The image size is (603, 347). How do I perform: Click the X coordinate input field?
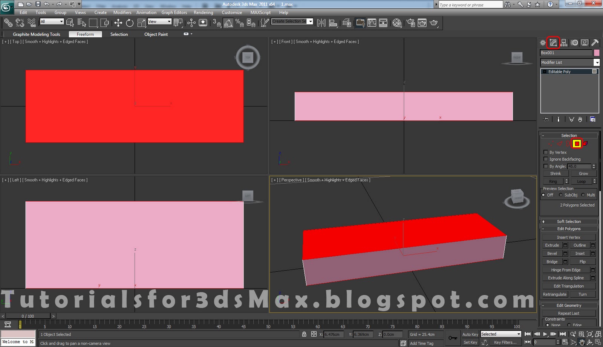click(x=333, y=334)
